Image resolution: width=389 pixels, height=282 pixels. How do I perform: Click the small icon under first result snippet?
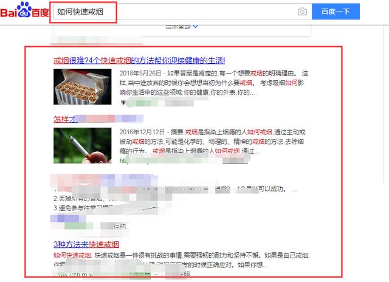coord(123,102)
